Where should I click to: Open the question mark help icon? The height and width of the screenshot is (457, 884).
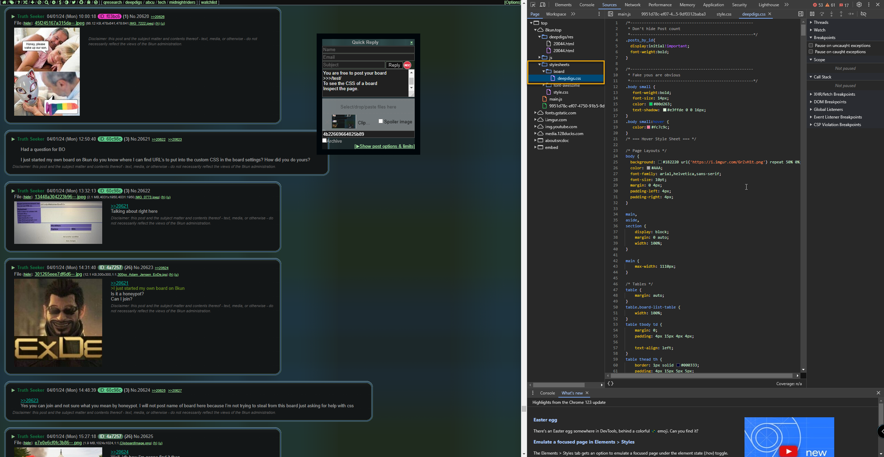(x=19, y=2)
